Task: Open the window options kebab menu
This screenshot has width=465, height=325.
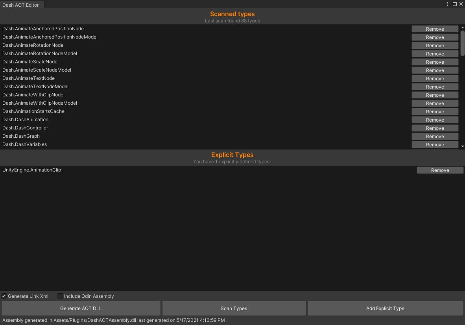Action: point(448,4)
